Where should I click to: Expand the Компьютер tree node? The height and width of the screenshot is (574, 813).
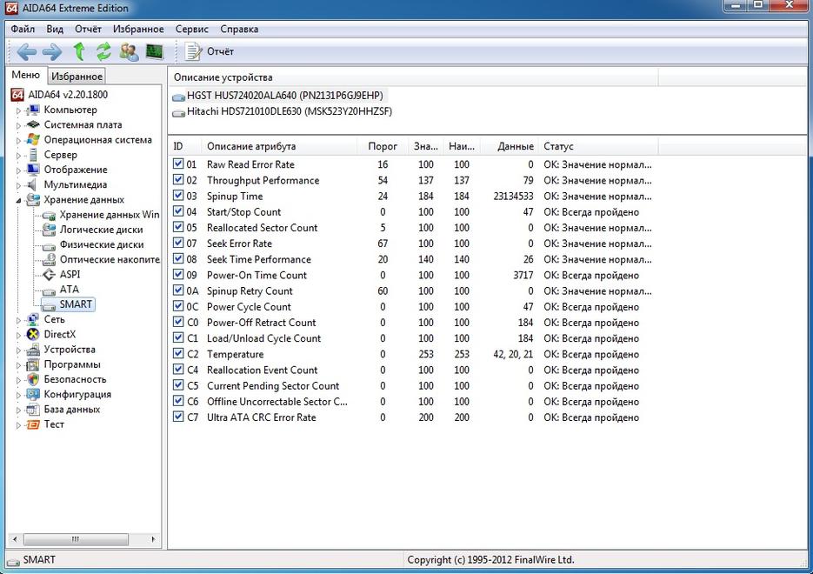click(x=18, y=110)
